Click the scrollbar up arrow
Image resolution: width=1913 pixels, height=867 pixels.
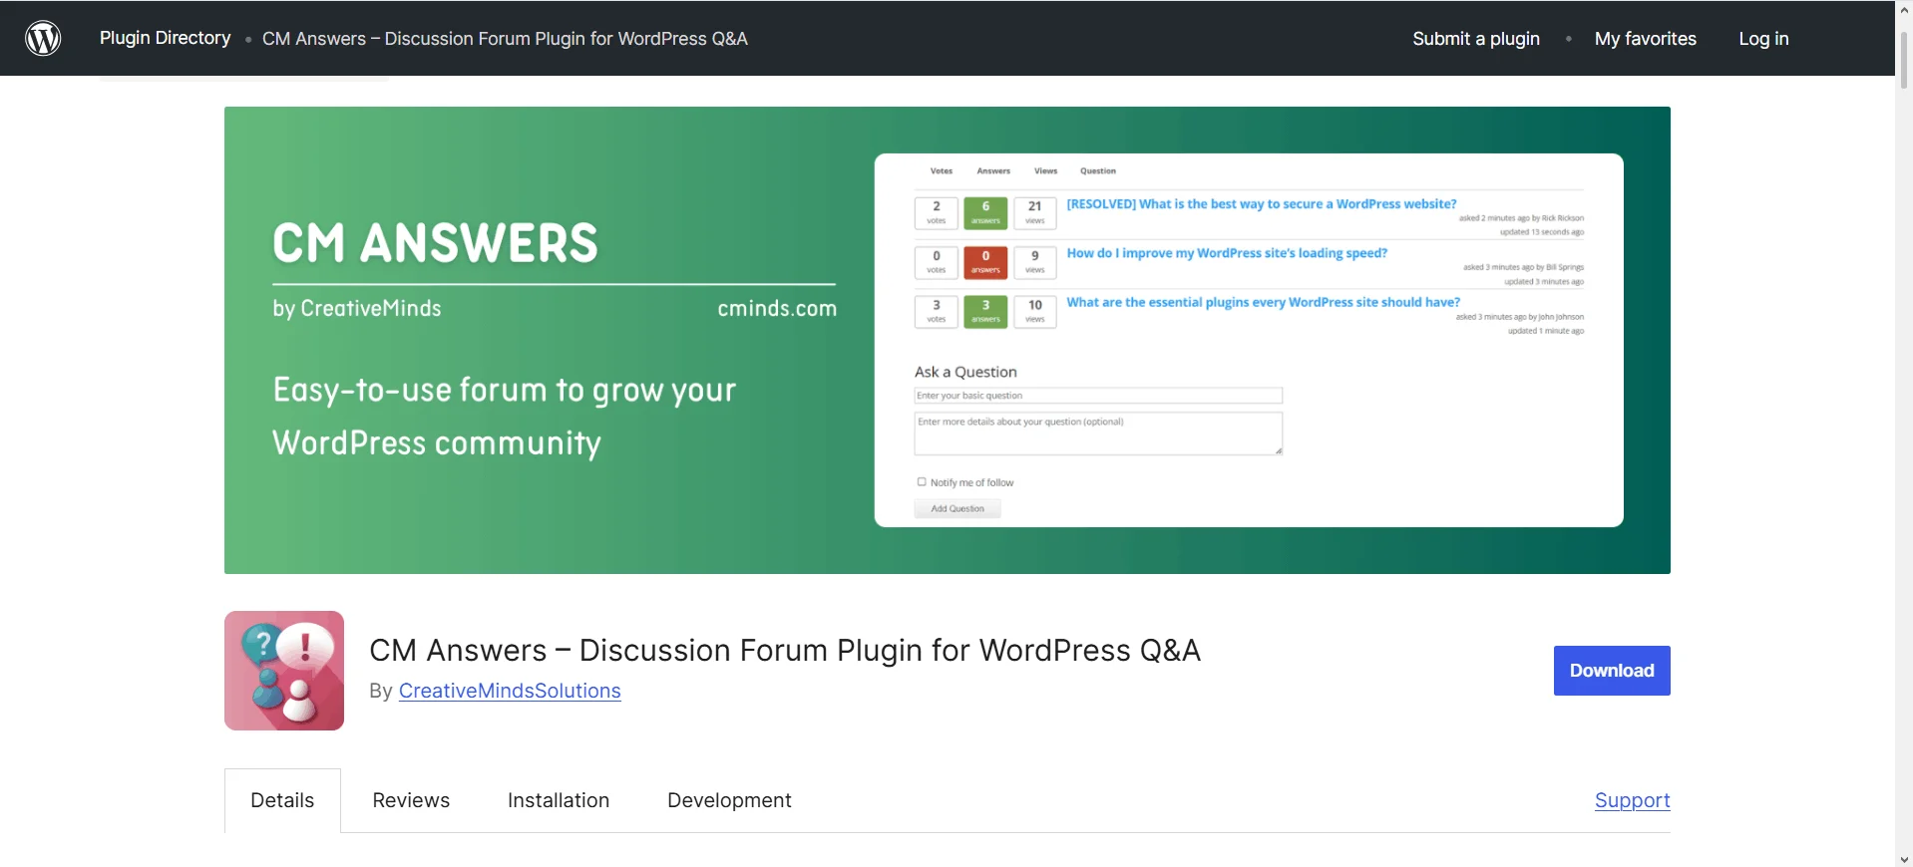pos(1904,8)
